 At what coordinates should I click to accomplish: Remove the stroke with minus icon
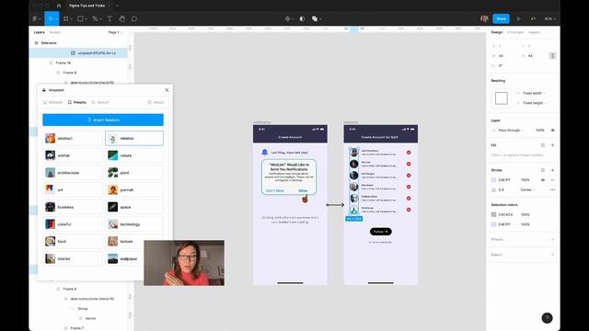552,180
